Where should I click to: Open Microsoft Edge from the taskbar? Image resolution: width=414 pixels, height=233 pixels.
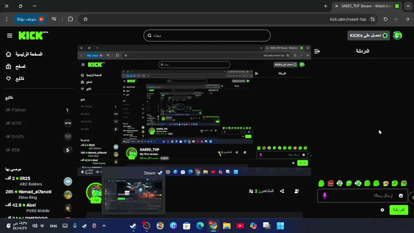click(200, 226)
